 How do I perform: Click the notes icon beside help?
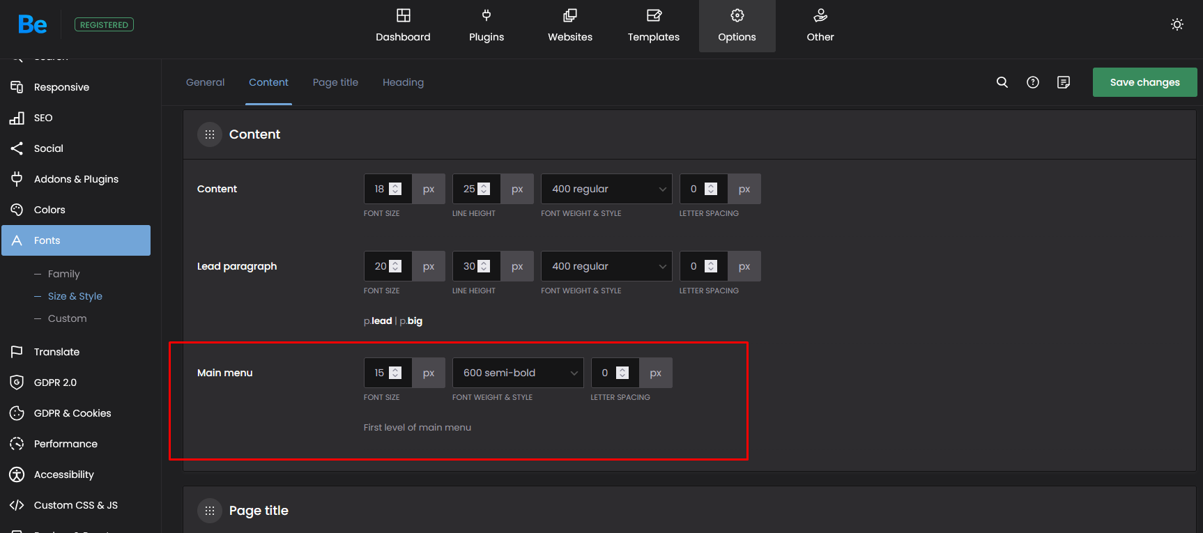pyautogui.click(x=1064, y=82)
